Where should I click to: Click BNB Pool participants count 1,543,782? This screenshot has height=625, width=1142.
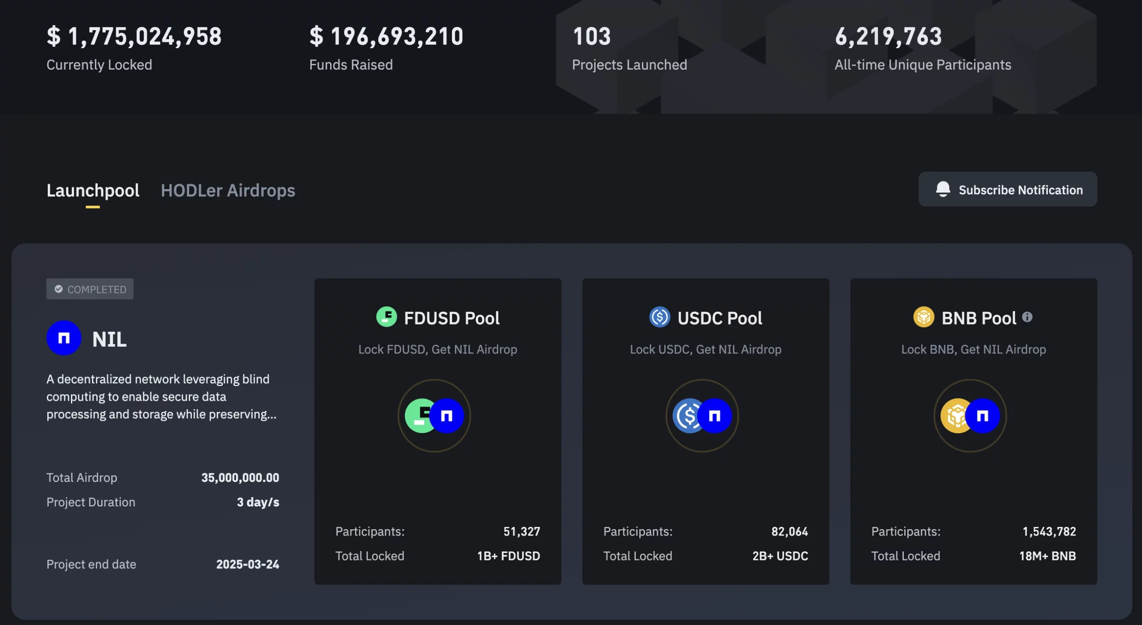click(1049, 531)
